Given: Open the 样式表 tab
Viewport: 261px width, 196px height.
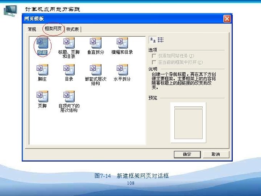Looking at the screenshot, I should (x=72, y=29).
